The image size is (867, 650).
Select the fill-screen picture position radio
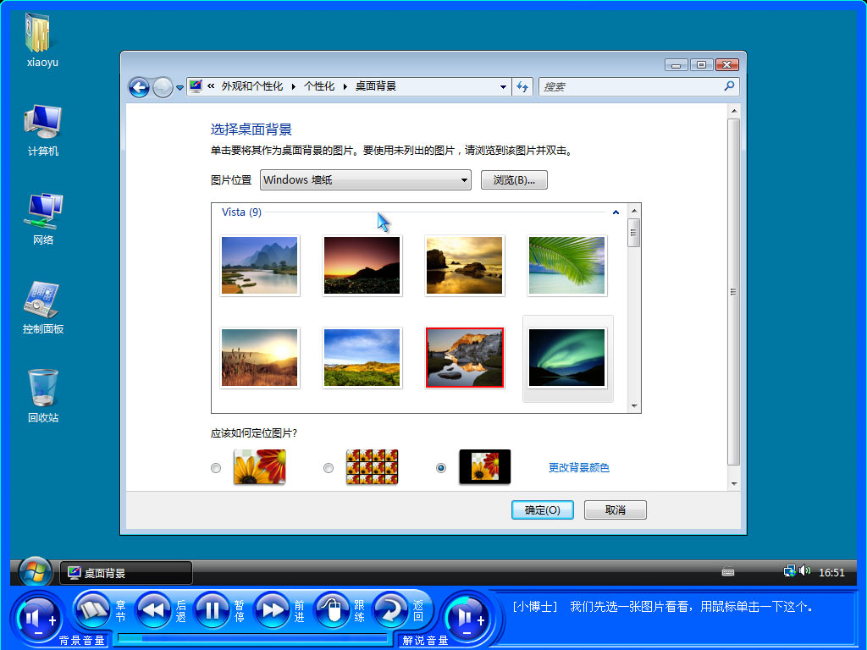tap(216, 468)
